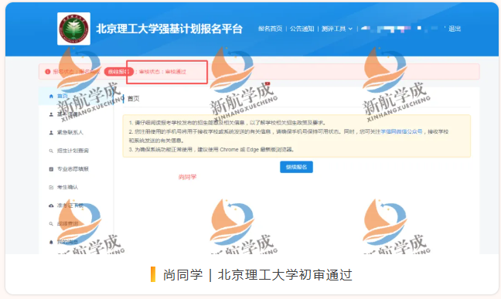The width and height of the screenshot is (501, 299).
Task: Click the red 前往报名 button
Action: pos(118,72)
